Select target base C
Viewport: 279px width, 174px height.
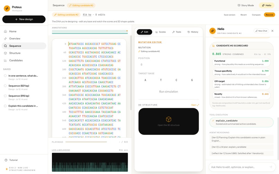click(176, 80)
